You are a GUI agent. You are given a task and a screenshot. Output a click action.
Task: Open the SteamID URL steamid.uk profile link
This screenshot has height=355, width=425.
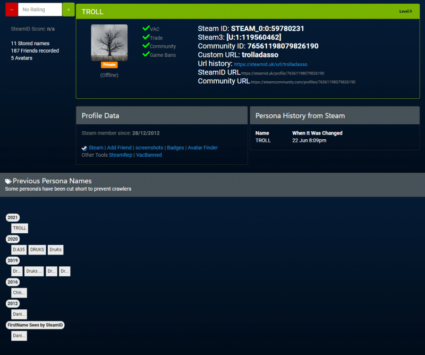click(x=283, y=73)
